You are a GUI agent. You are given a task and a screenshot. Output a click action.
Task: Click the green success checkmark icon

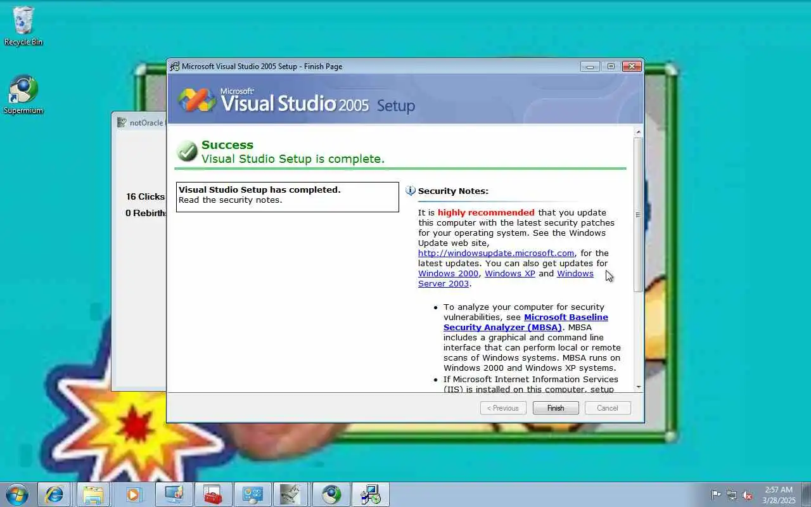(x=187, y=151)
